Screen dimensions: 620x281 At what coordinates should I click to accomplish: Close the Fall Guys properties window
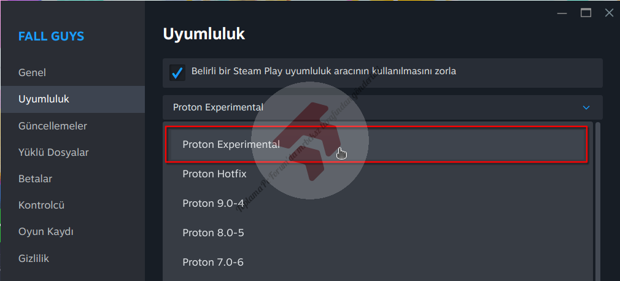(608, 12)
